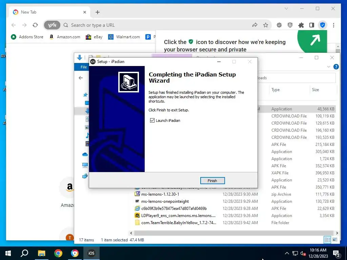Minimize the iPadian Setup window
Screen dimensions: 347x260
click(219, 62)
